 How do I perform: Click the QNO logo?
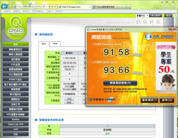(x=16, y=26)
